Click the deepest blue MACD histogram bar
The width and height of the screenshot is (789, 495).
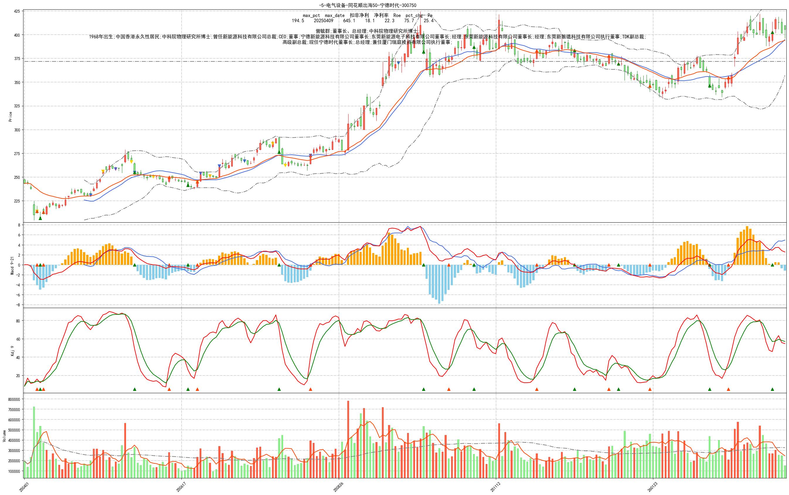coord(439,284)
